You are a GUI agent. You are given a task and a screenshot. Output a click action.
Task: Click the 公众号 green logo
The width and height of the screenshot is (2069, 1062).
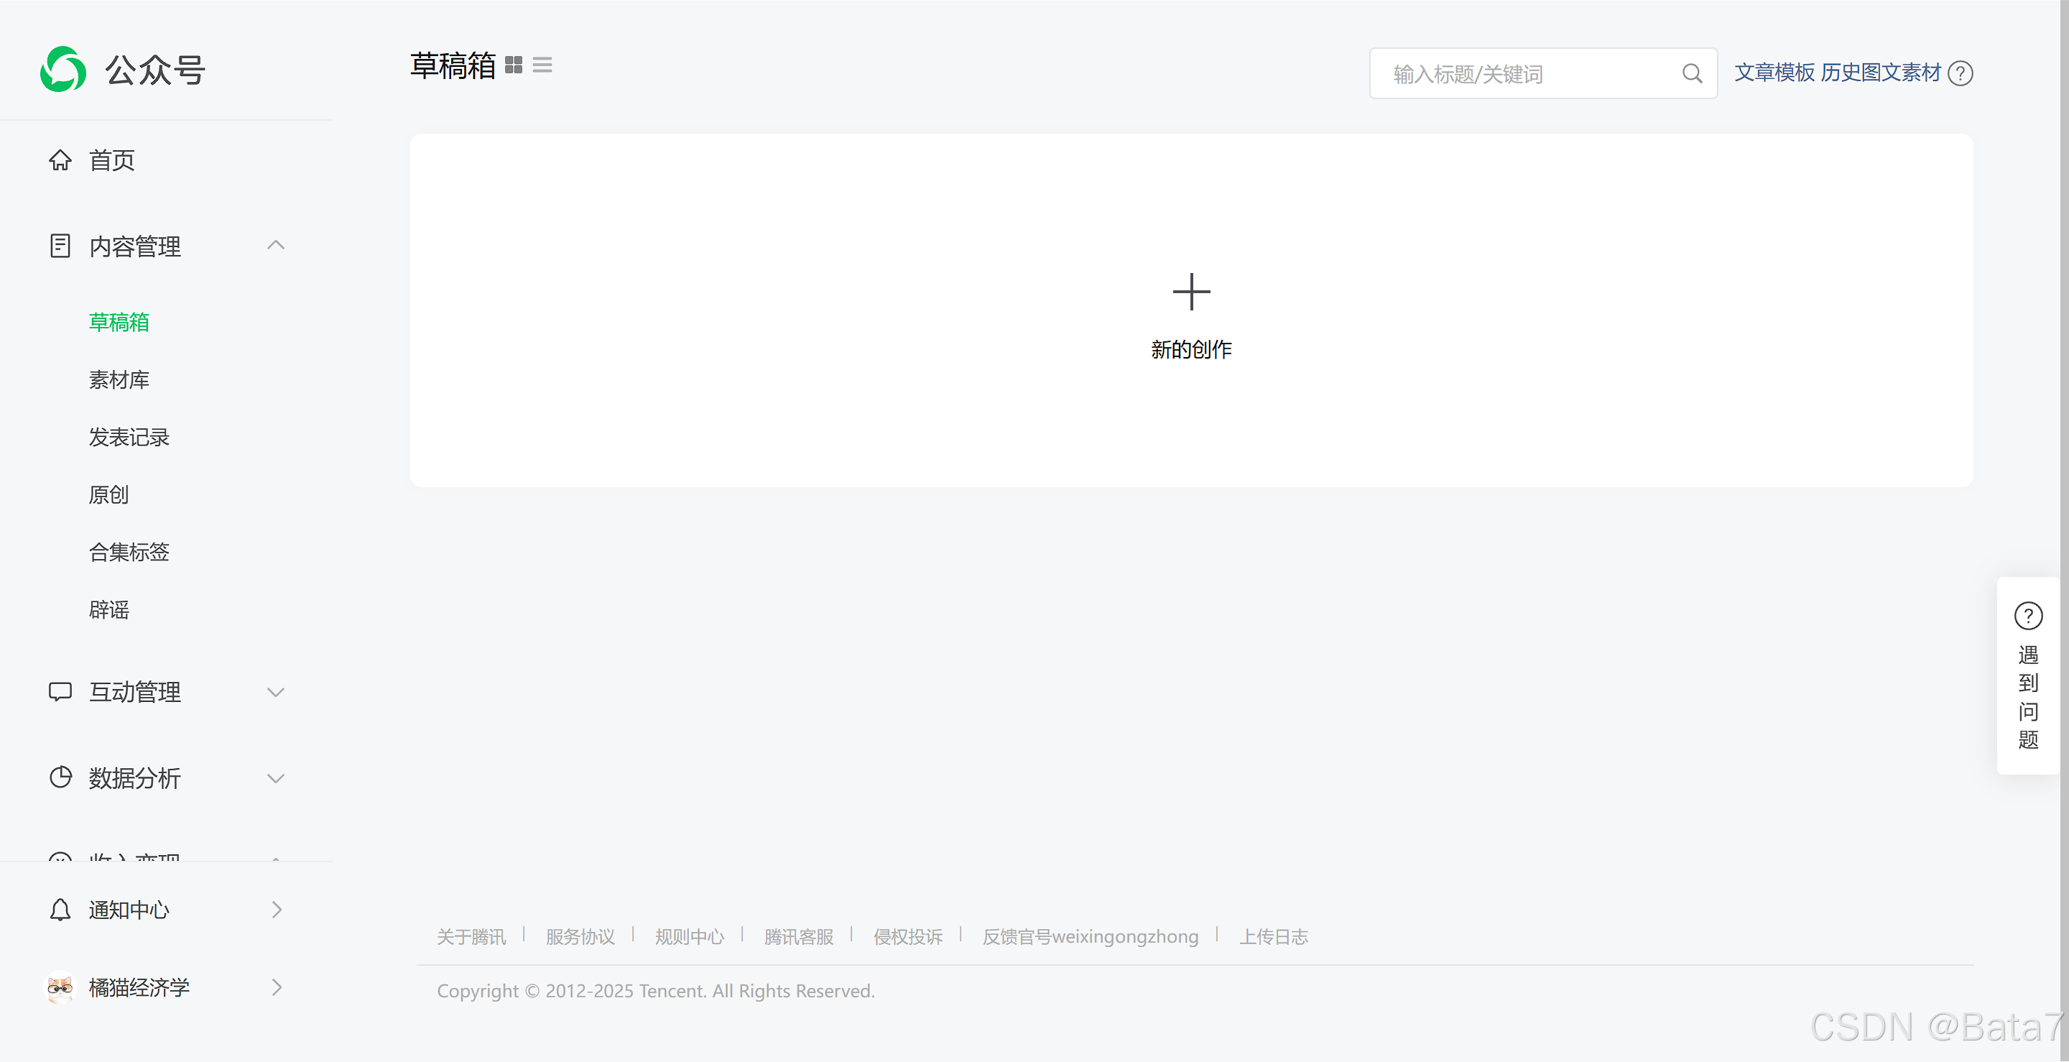pyautogui.click(x=63, y=70)
